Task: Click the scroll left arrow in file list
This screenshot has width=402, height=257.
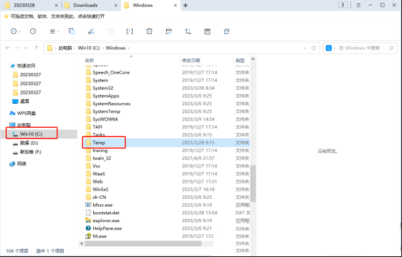Action: point(82,244)
